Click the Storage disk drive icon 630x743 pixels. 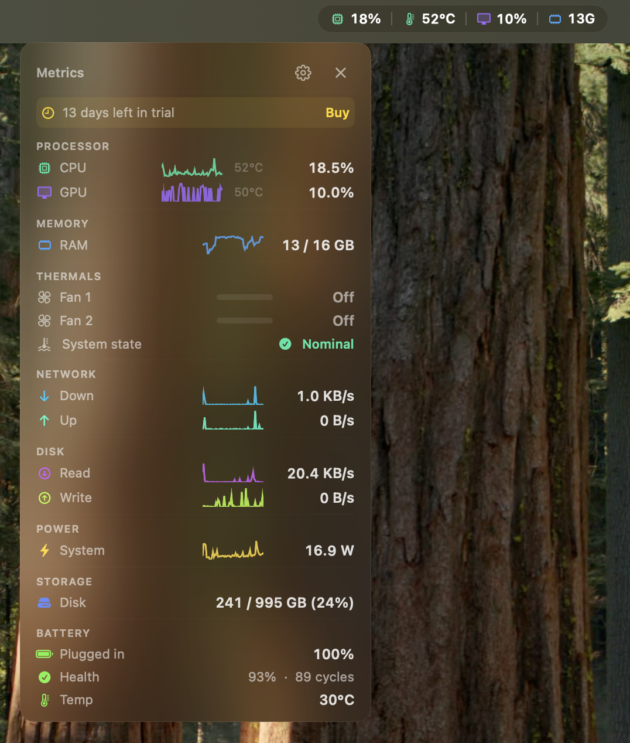pyautogui.click(x=44, y=602)
